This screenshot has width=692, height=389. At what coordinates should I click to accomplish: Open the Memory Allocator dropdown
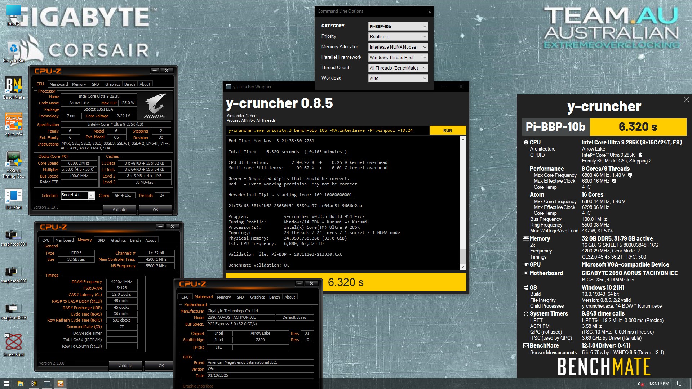398,47
